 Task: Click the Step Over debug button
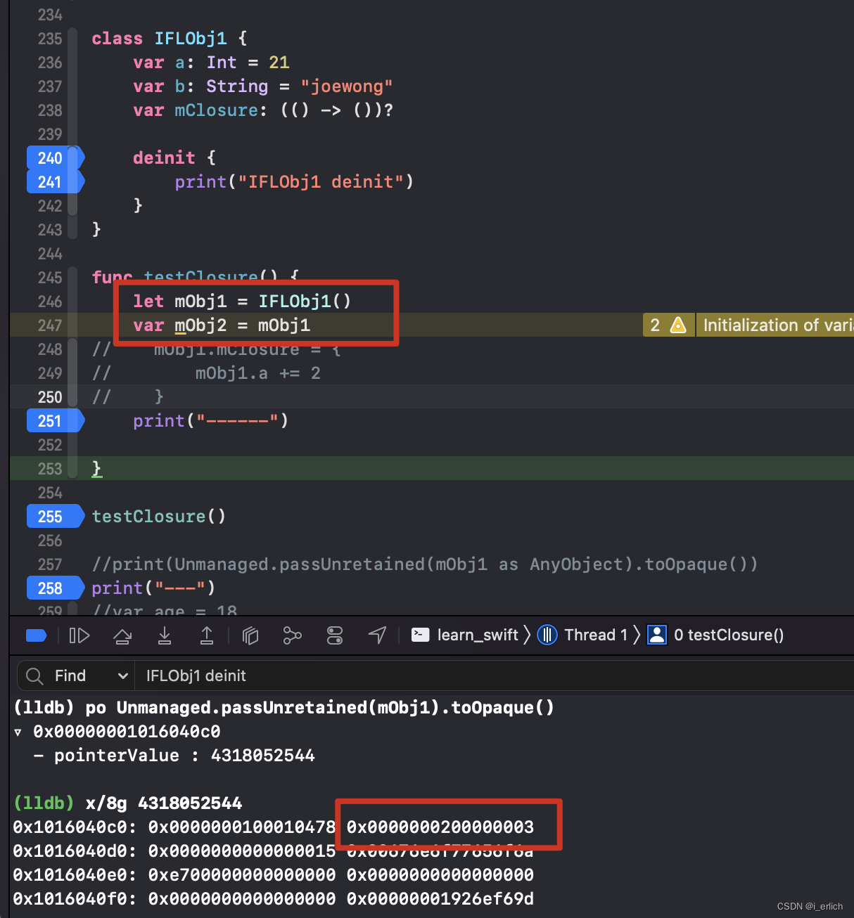point(122,635)
